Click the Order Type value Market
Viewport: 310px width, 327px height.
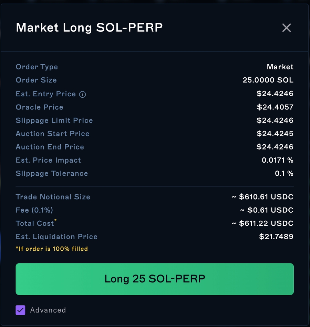[280, 67]
